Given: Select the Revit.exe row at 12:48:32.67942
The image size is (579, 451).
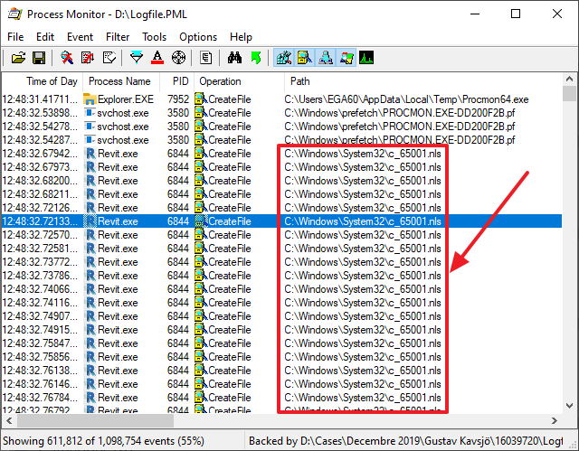Looking at the screenshot, I should (281, 154).
